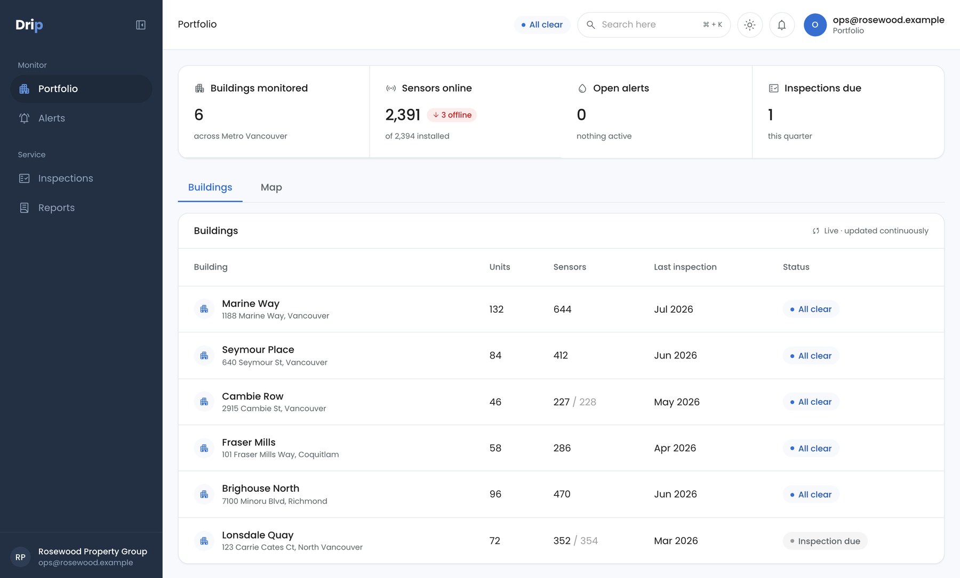Focus the Search here field
Viewport: 960px width, 578px height.
[x=654, y=25]
